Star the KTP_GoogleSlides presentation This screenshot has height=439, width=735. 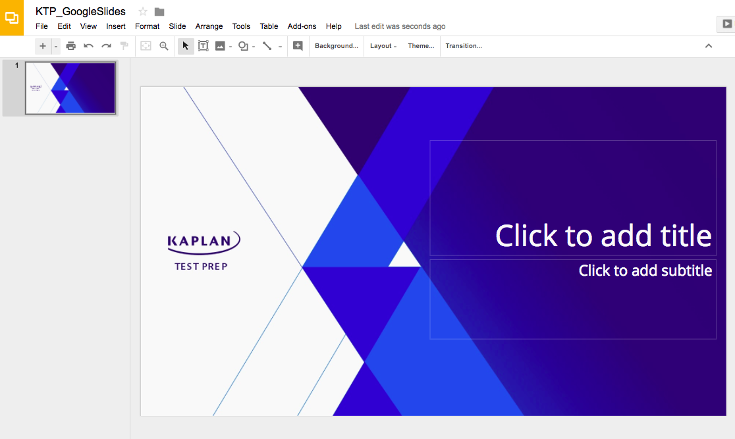point(143,11)
